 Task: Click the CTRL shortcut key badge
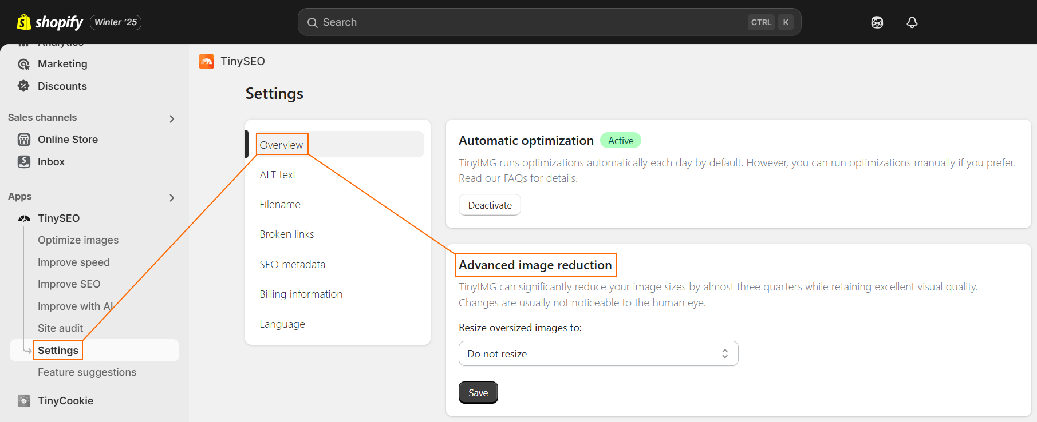(x=761, y=22)
